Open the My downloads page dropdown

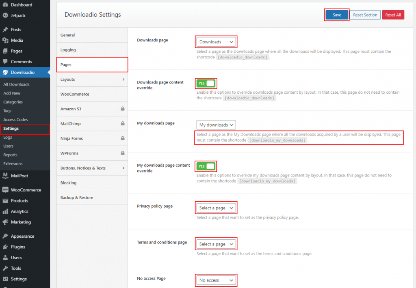[216, 125]
